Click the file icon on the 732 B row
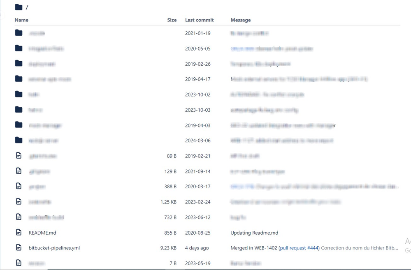Image resolution: width=411 pixels, height=270 pixels. click(19, 217)
